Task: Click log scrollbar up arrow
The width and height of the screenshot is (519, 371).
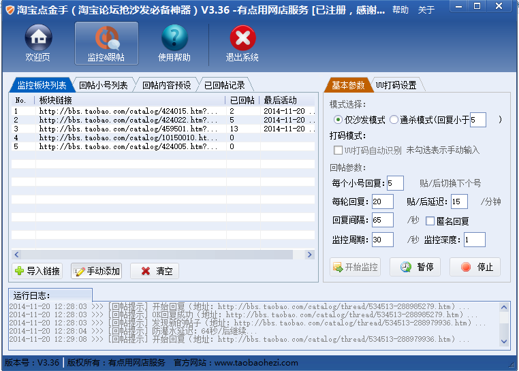Action: [504, 307]
